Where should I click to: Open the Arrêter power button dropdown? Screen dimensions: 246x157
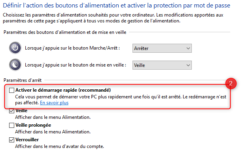click(162, 48)
